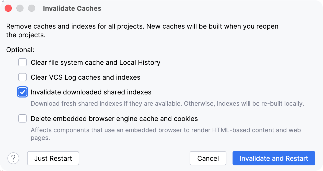Cancel the Invalidate Caches dialog
Viewport: 323px width, 171px height.
[x=208, y=158]
